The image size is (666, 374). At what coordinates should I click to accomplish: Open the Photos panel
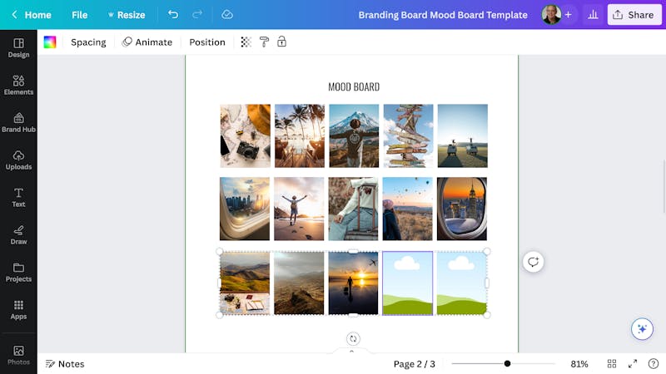(18, 356)
